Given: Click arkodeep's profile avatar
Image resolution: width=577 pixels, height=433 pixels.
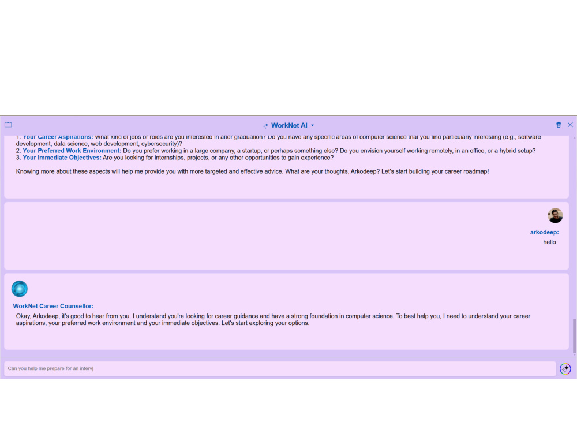Looking at the screenshot, I should (x=555, y=216).
